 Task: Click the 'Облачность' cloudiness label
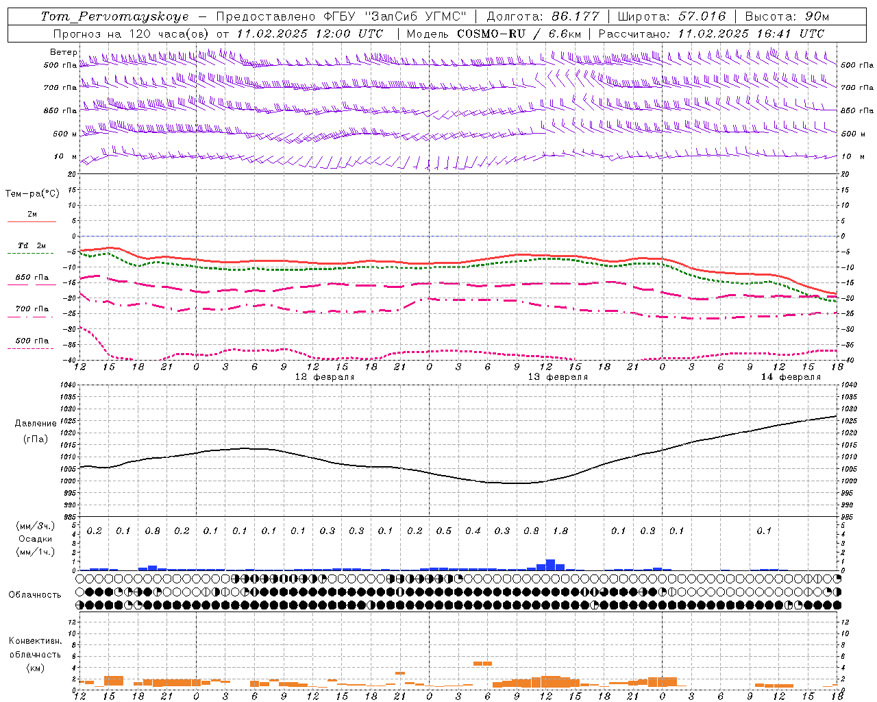click(x=35, y=595)
